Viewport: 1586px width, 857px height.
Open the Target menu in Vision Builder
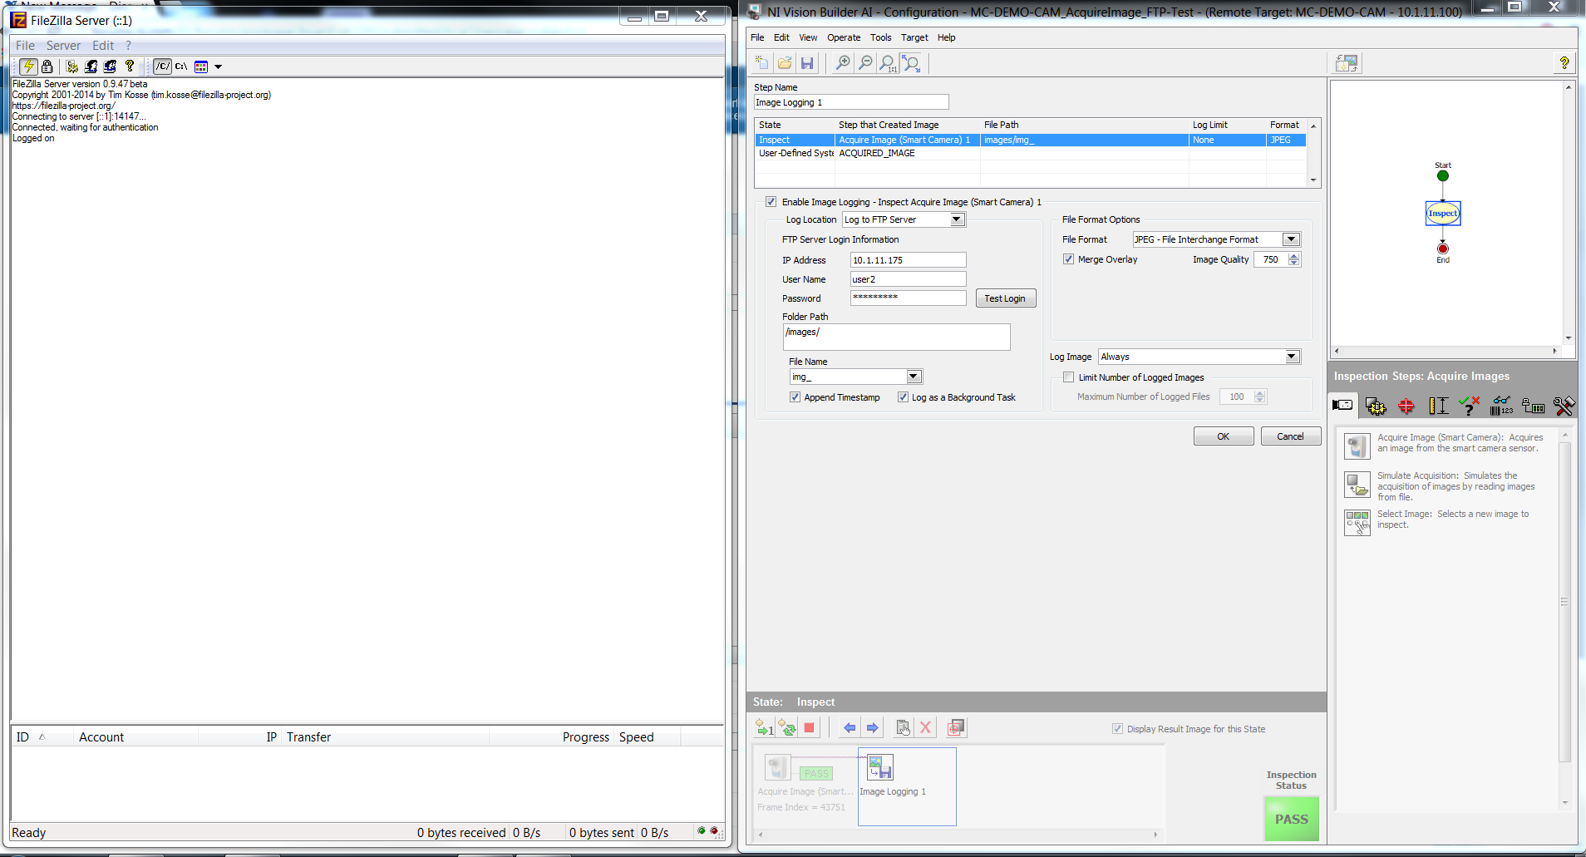(914, 37)
